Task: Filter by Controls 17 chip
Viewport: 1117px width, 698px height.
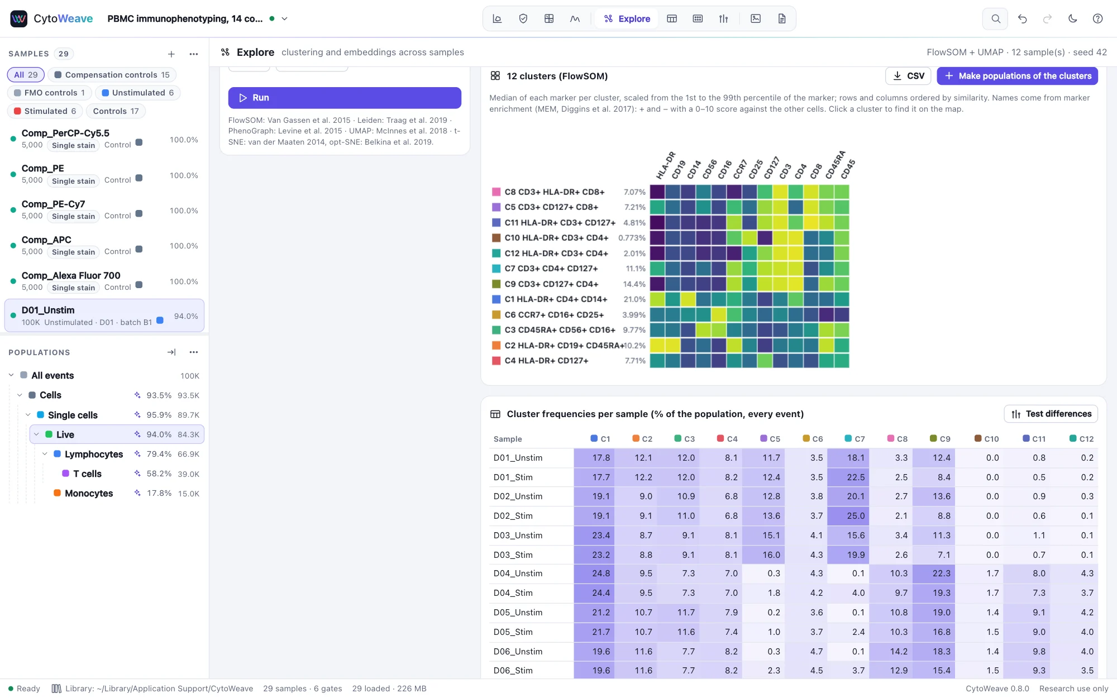Action: [x=116, y=111]
